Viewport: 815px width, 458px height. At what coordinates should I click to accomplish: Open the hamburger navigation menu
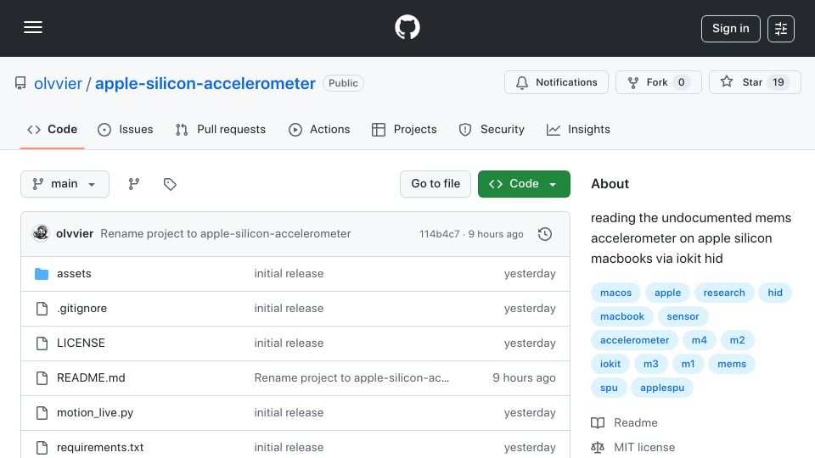click(x=33, y=27)
